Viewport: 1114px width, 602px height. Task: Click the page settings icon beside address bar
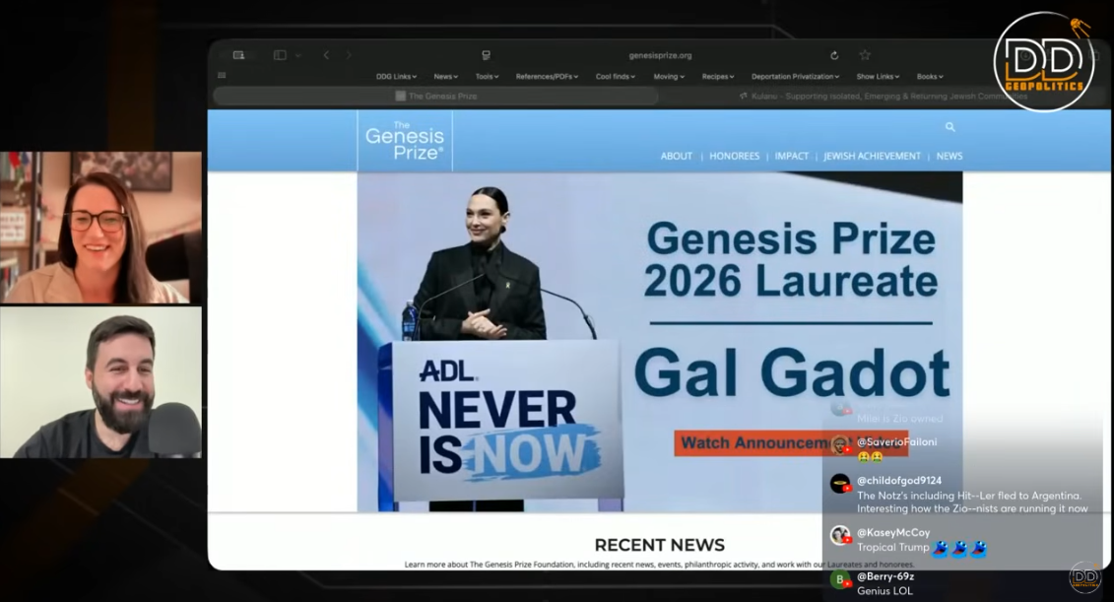click(486, 55)
